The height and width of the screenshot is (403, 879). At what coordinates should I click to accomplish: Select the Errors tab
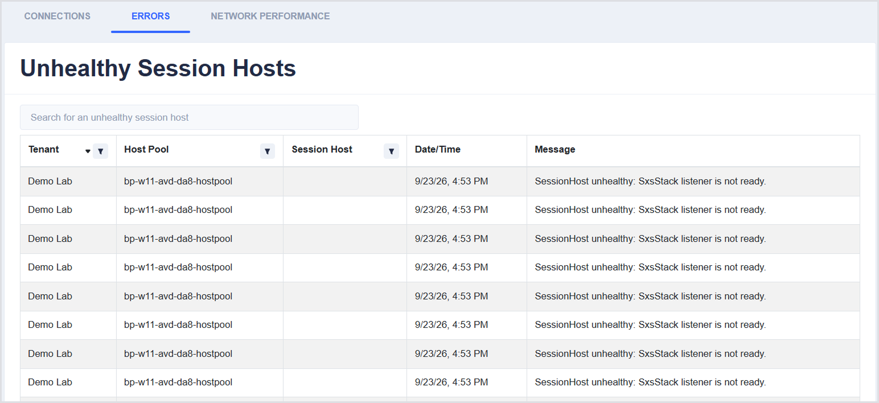coord(150,16)
